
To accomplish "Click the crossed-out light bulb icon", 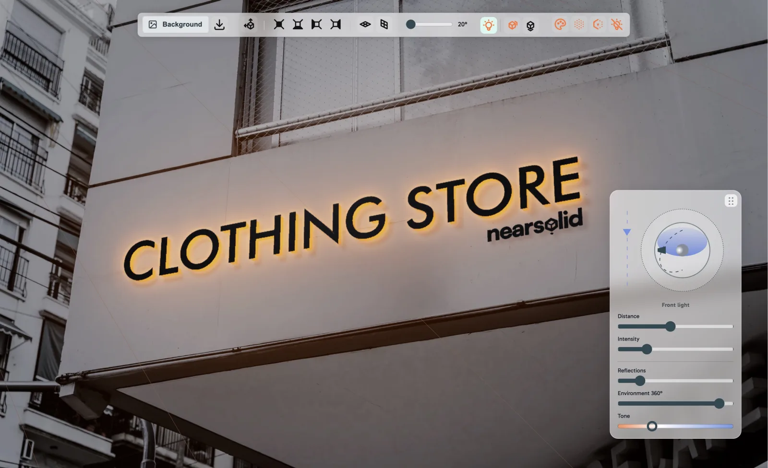I will tap(617, 24).
